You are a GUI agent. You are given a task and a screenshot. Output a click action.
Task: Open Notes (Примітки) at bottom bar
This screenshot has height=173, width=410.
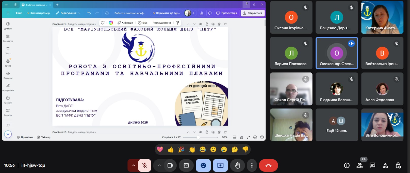(25, 137)
